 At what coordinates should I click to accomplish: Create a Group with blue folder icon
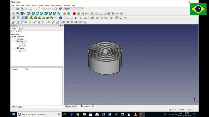(x=69, y=13)
